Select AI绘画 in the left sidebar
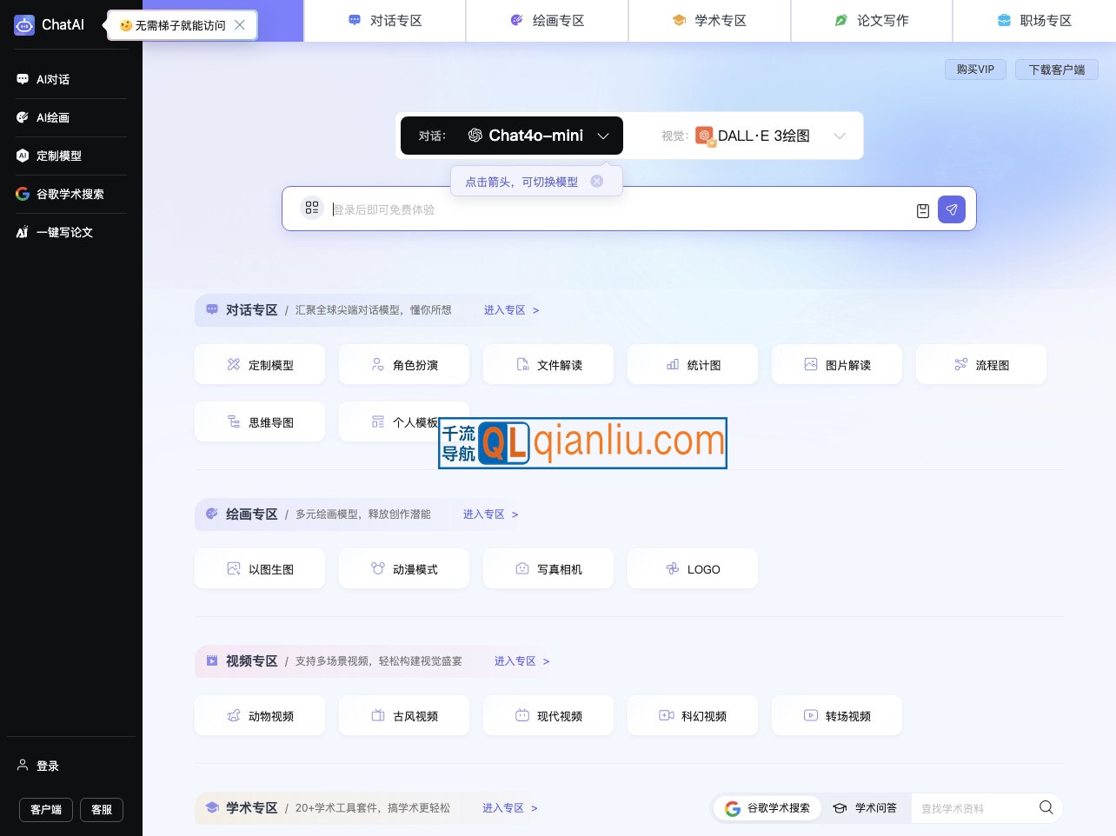 pos(52,117)
